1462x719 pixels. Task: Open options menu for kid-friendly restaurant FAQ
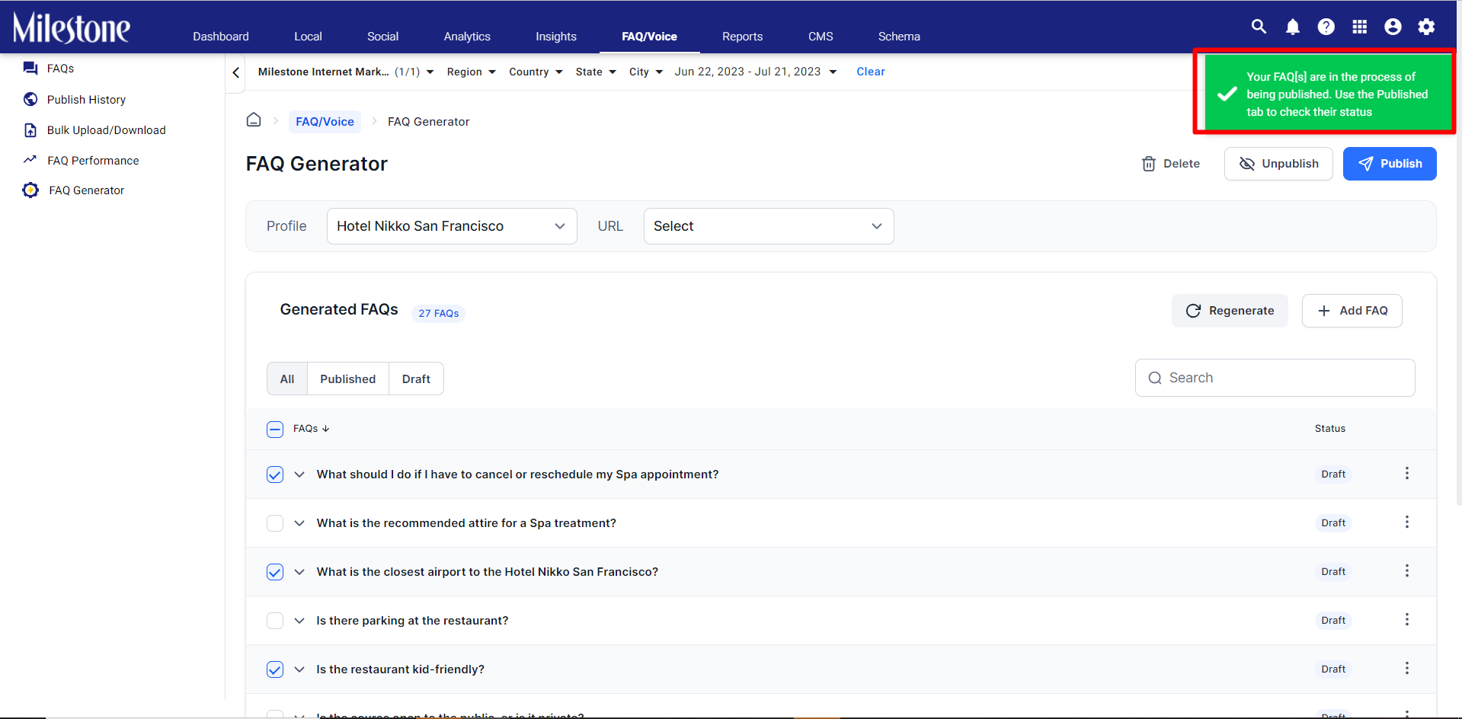(x=1407, y=668)
